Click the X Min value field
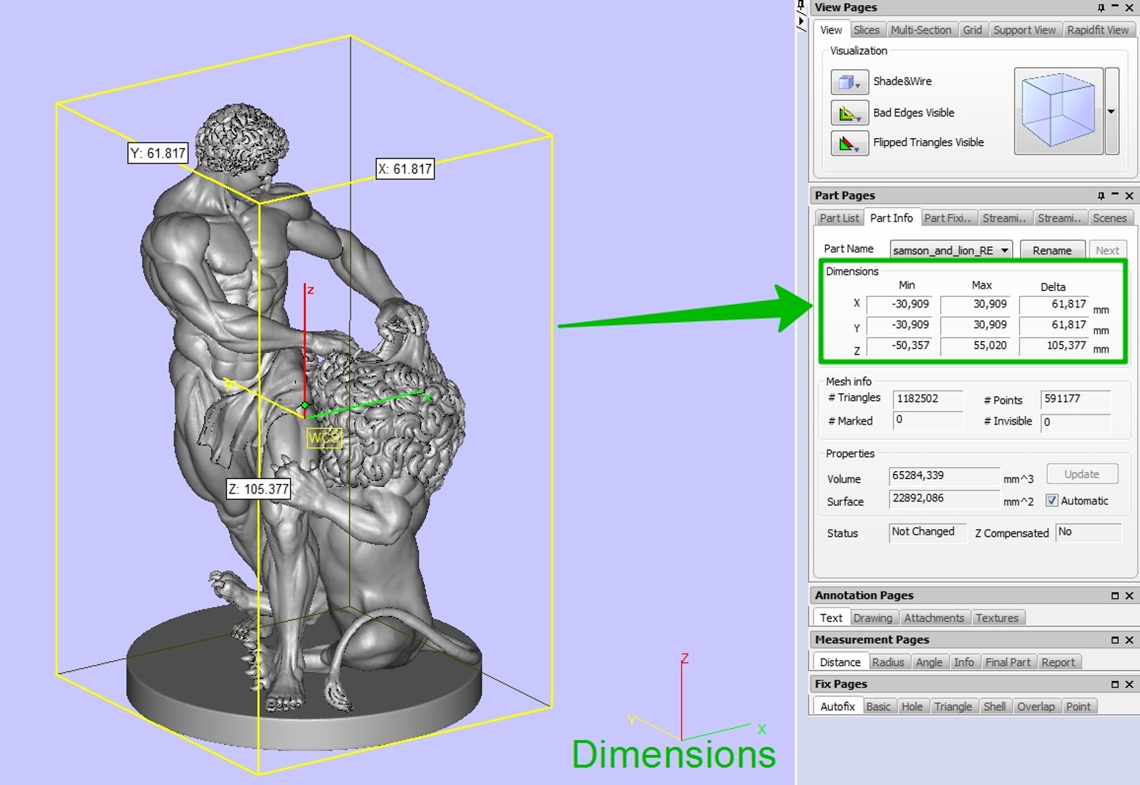This screenshot has width=1140, height=785. (899, 305)
